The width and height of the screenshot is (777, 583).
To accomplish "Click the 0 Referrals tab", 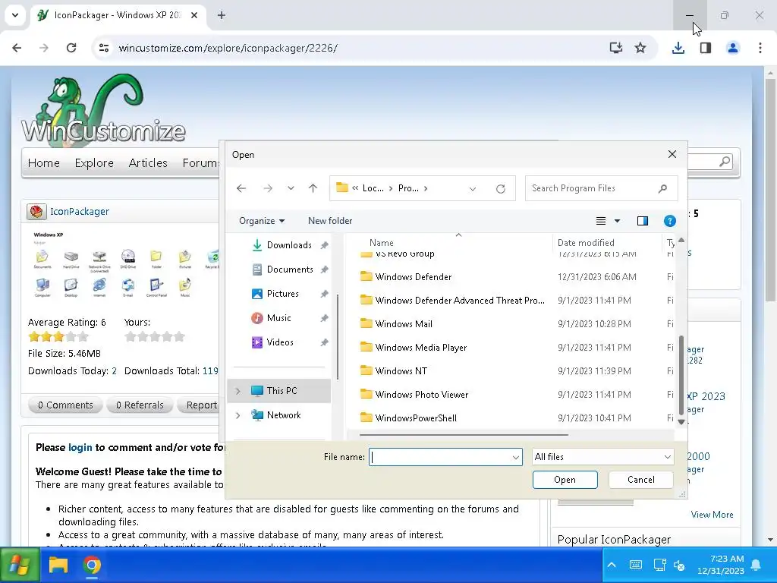I will [x=140, y=405].
